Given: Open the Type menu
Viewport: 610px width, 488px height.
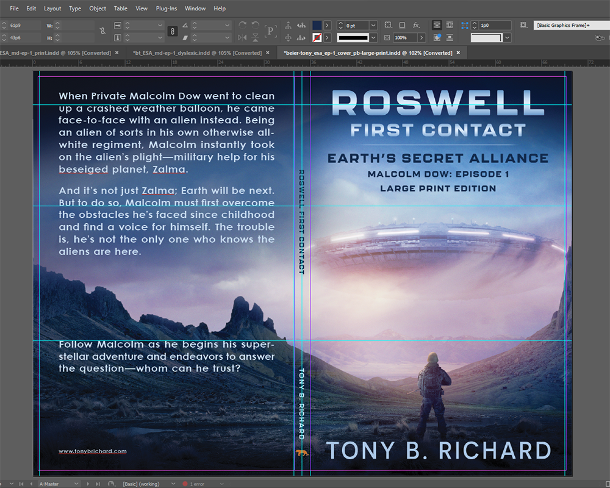Looking at the screenshot, I should click(74, 8).
